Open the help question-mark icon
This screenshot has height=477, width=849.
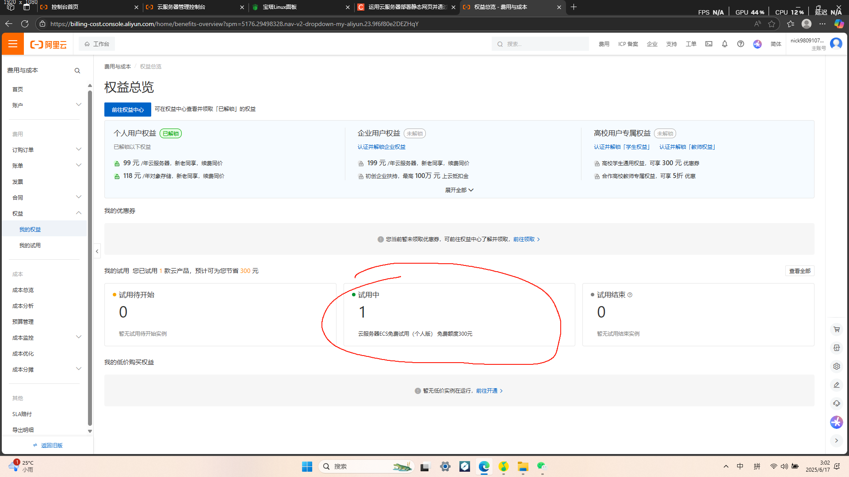click(741, 44)
